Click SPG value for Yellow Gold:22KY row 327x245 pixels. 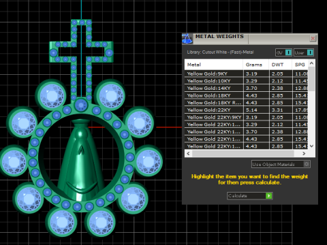(x=301, y=110)
